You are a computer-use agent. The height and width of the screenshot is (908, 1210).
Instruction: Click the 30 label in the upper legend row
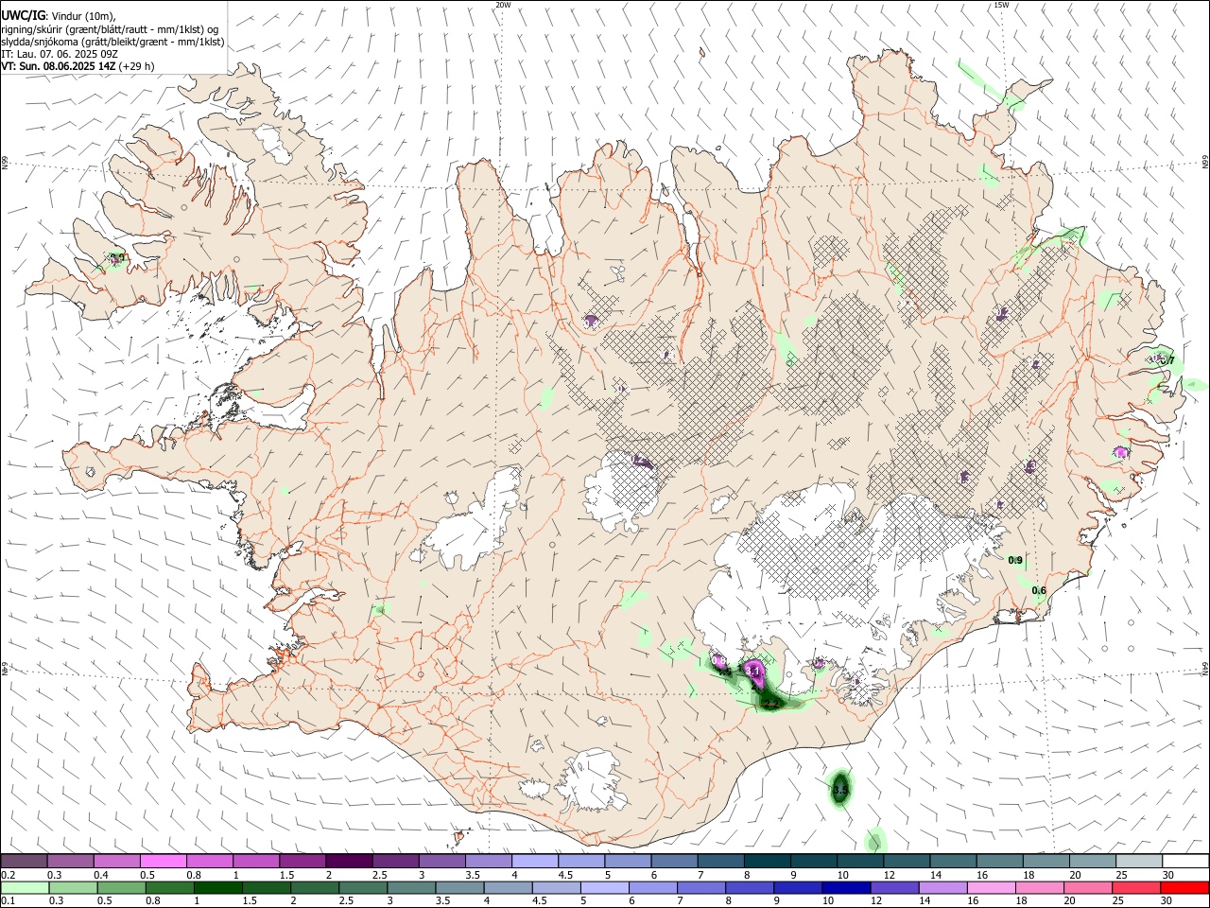pos(1168,876)
